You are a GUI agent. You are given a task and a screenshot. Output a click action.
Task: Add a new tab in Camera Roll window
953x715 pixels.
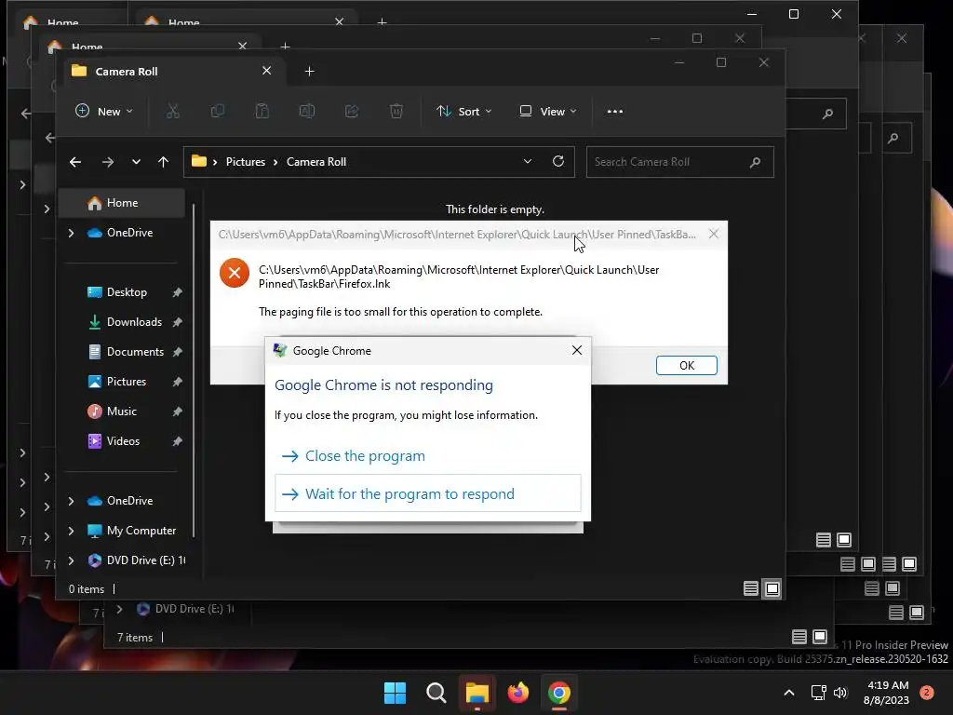[309, 71]
